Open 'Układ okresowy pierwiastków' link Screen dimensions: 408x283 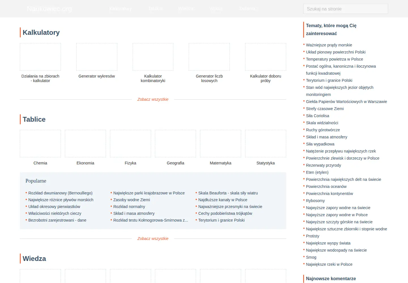click(54, 207)
